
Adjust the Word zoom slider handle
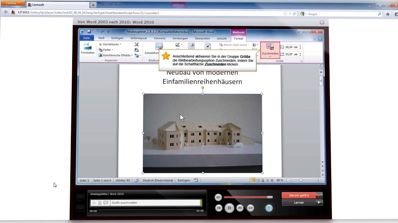pos(301,180)
